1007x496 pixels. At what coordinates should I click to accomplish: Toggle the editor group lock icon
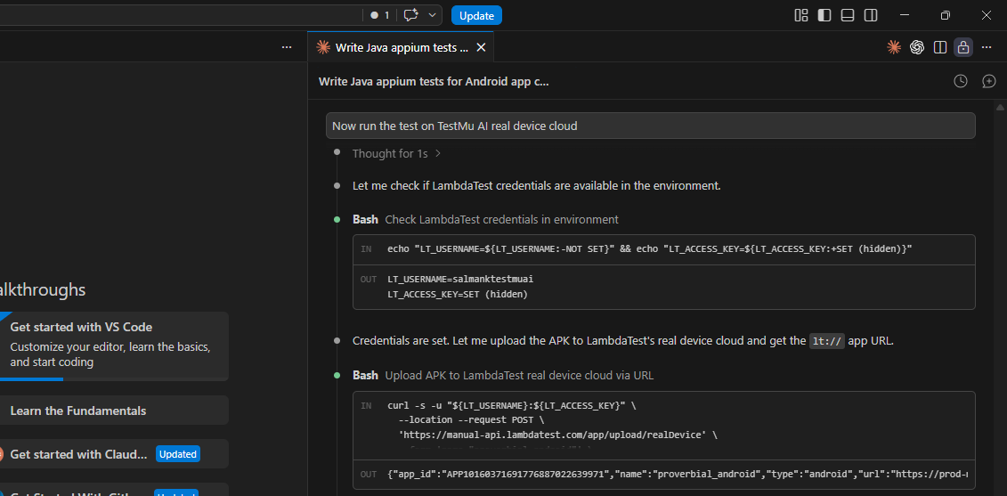click(962, 47)
